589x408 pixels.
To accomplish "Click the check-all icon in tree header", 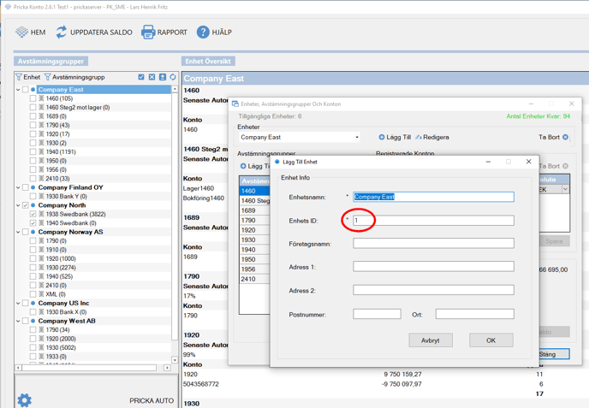I will point(141,77).
